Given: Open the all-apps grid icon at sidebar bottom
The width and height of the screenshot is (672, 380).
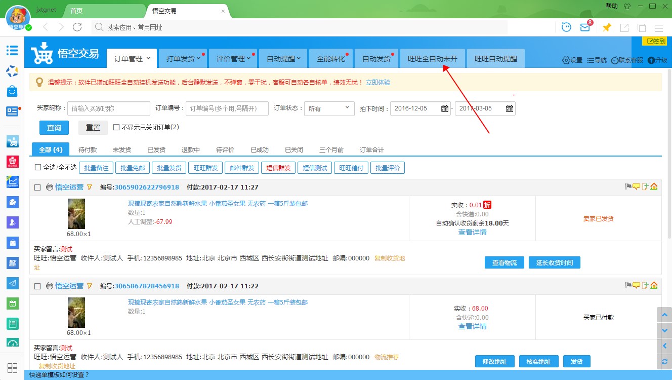Looking at the screenshot, I should tap(12, 368).
